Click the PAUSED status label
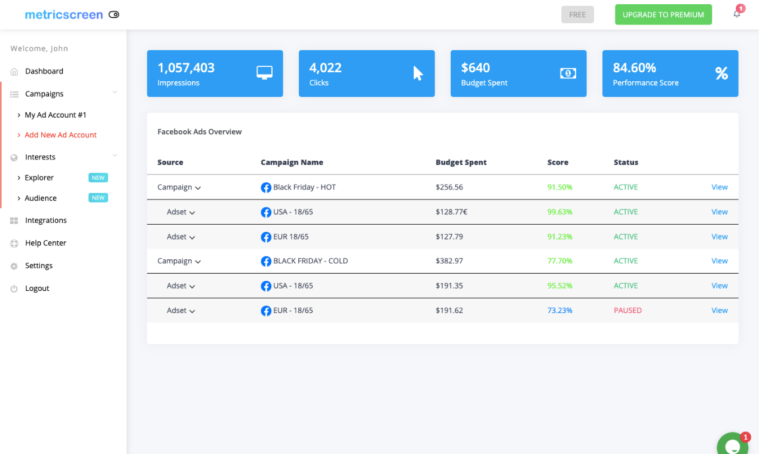Screen dimensions: 759x454 [628, 311]
